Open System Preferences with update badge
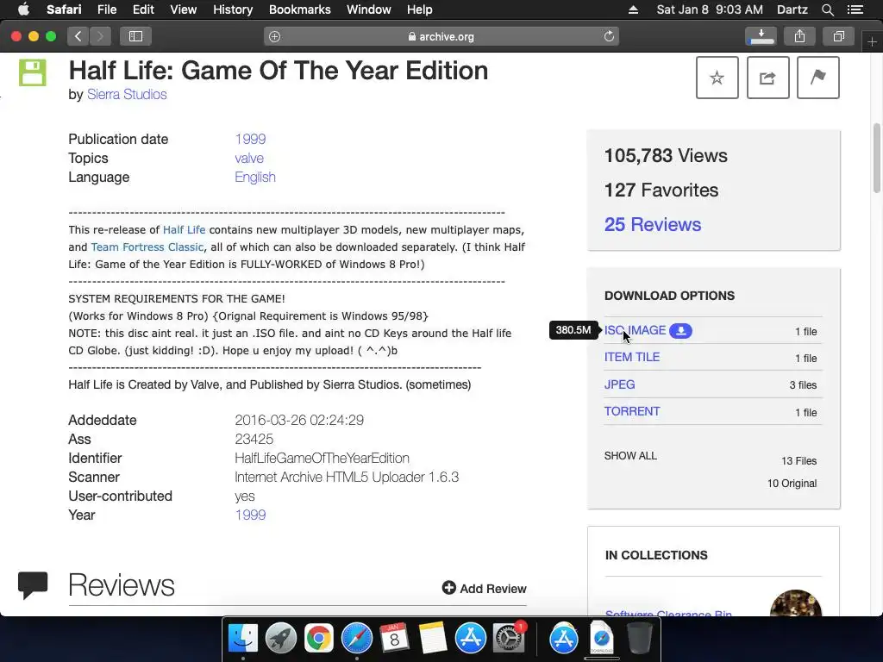This screenshot has width=883, height=662. pos(509,639)
